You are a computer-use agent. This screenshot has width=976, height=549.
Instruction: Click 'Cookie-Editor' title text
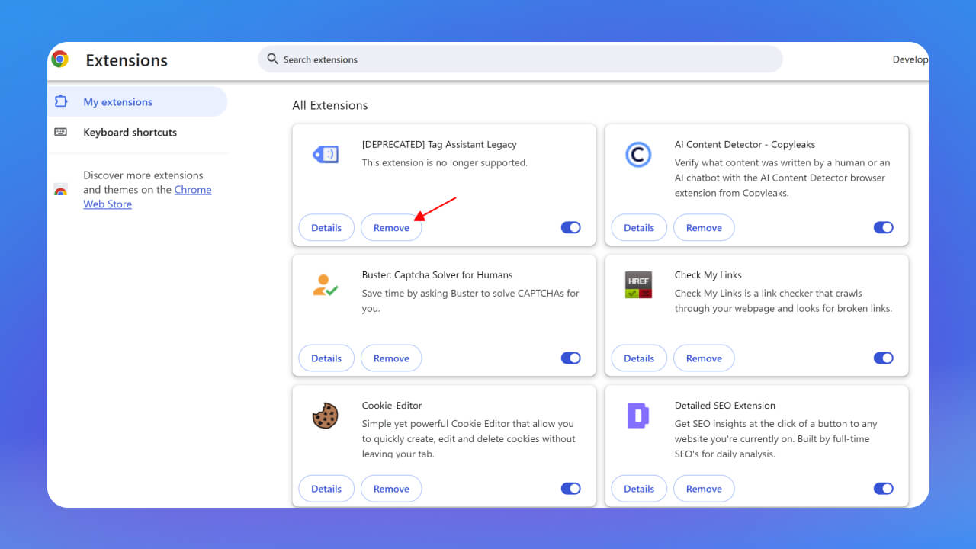pyautogui.click(x=392, y=405)
